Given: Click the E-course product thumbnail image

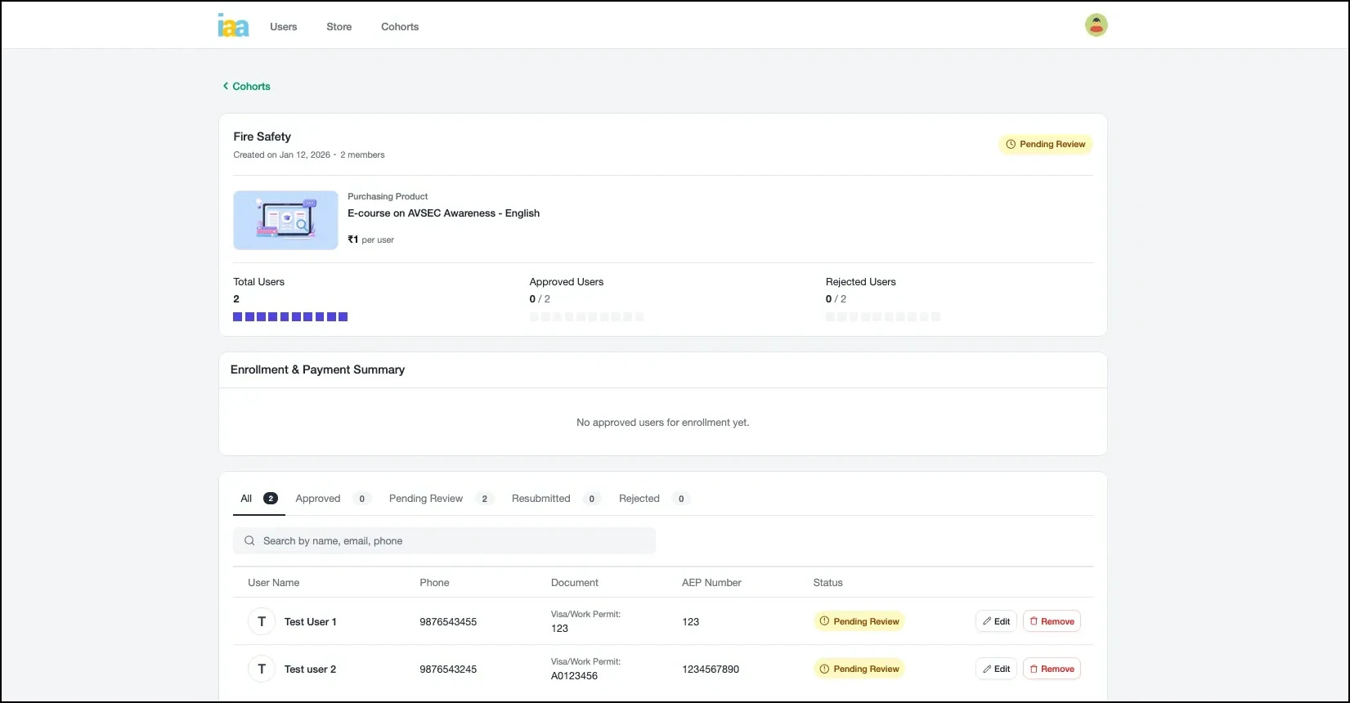Looking at the screenshot, I should coord(285,220).
